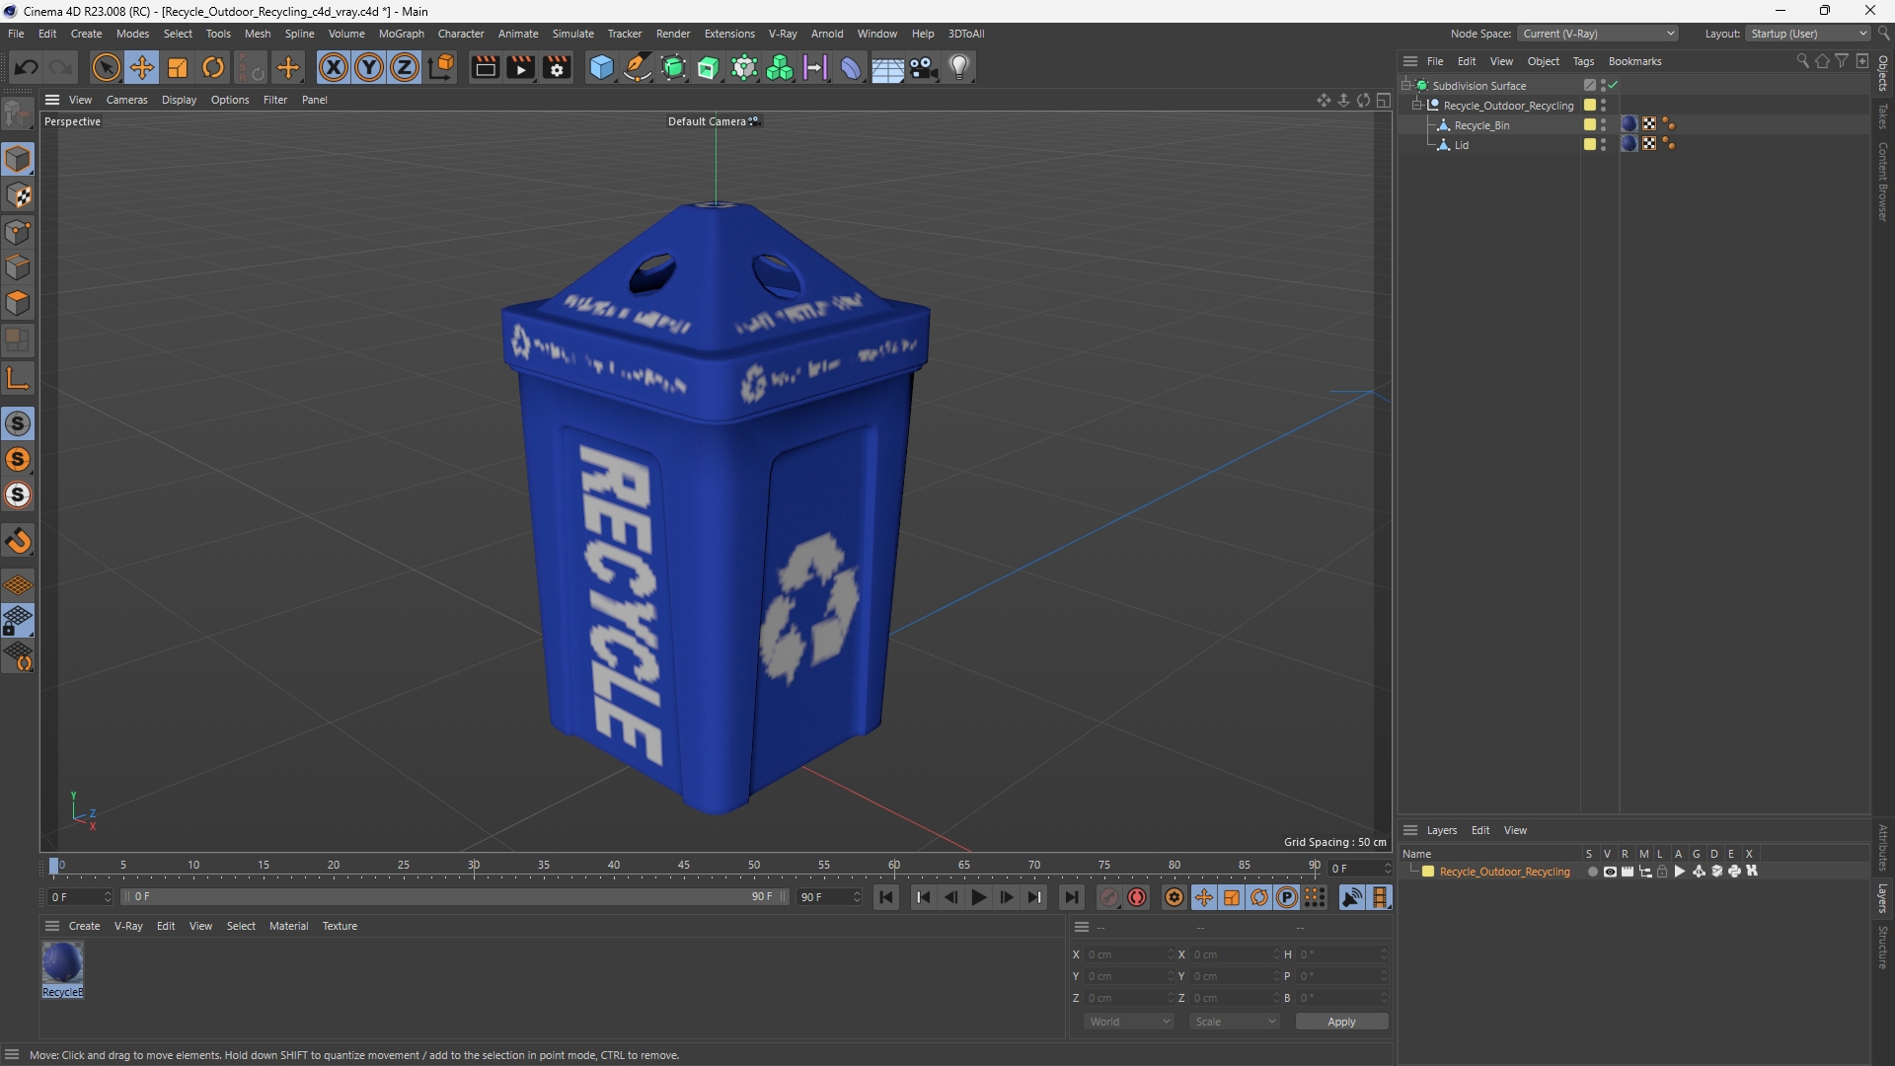Click the Record Active Objects button
1895x1066 pixels.
[x=1109, y=897]
